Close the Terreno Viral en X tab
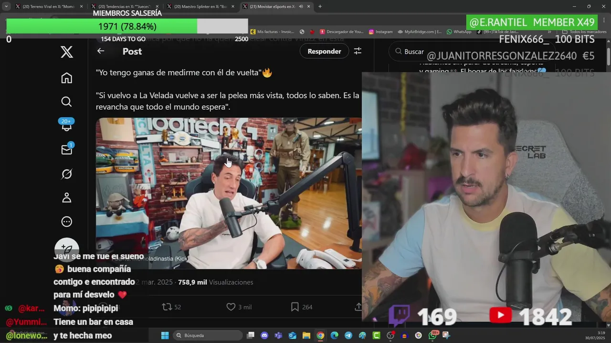Screen dimensions: 611x343 [81, 7]
